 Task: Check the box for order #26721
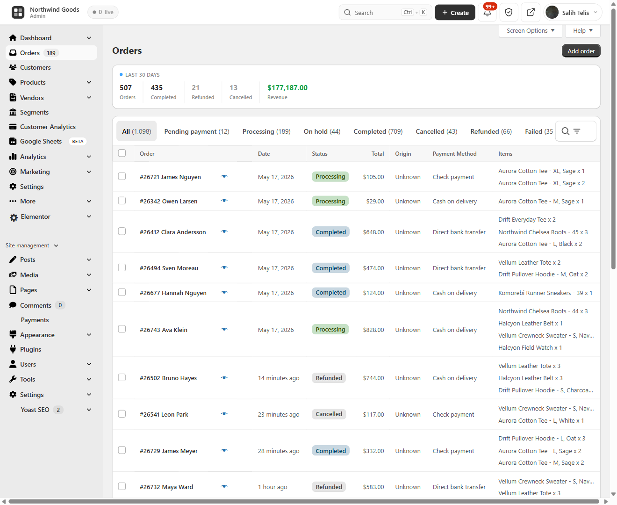[x=122, y=176]
